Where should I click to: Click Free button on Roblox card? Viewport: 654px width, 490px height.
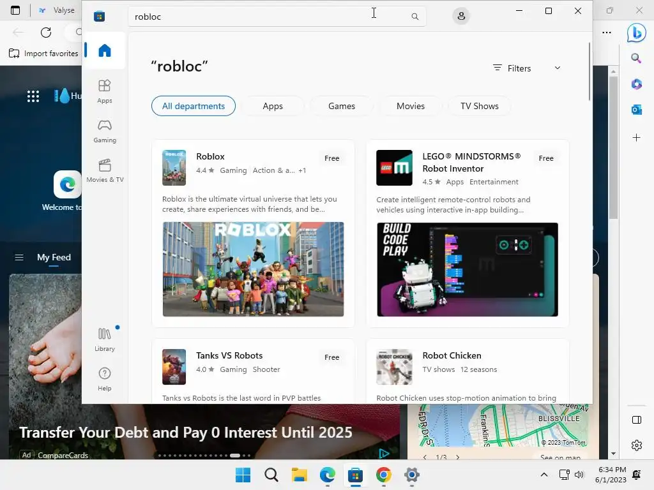(331, 158)
